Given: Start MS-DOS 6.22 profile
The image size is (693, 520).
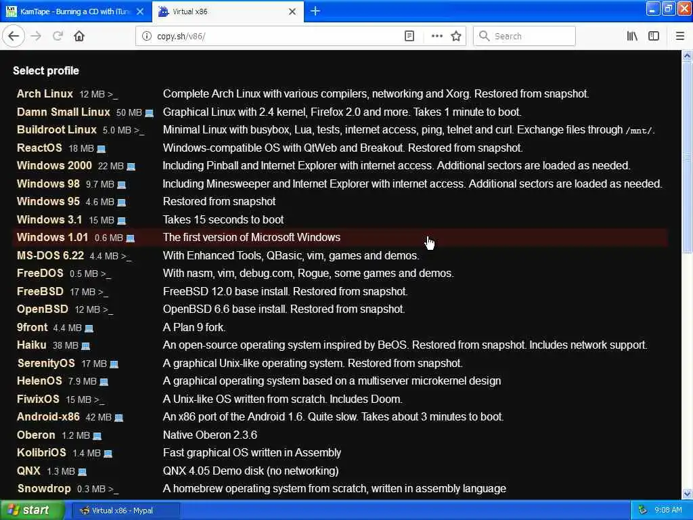Looking at the screenshot, I should (x=50, y=255).
